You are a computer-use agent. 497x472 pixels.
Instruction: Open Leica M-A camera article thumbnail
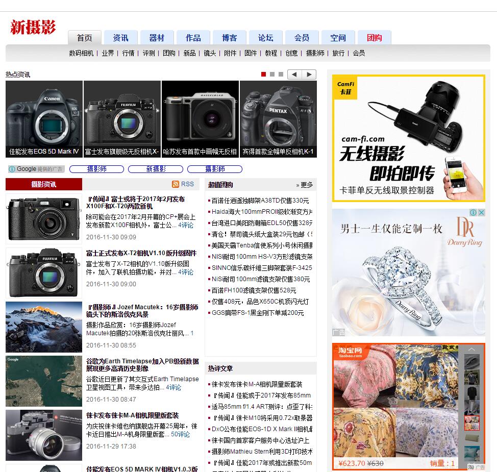click(44, 435)
